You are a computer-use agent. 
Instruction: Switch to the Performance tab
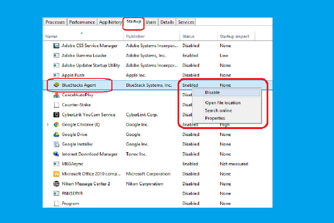82,22
